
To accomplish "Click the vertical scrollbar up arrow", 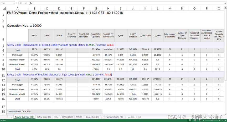I will [225, 8].
